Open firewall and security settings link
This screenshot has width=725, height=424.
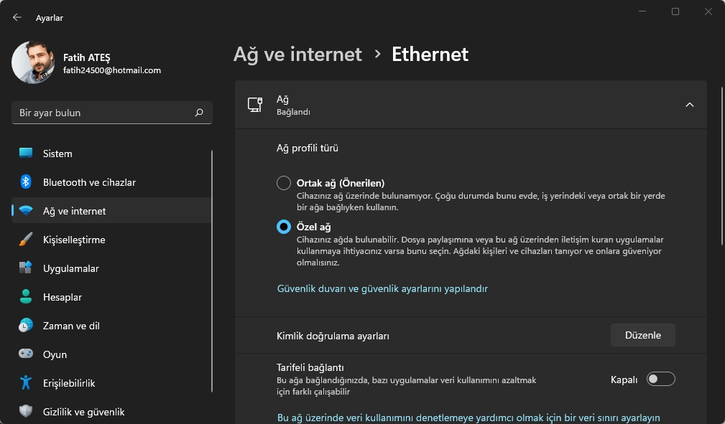(382, 288)
